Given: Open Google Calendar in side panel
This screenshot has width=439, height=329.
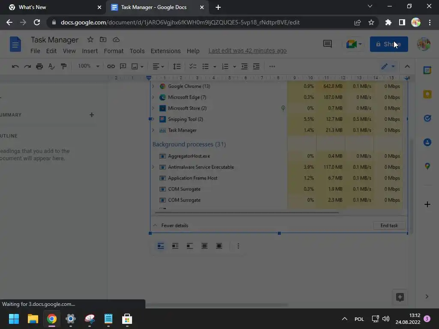Looking at the screenshot, I should click(427, 70).
